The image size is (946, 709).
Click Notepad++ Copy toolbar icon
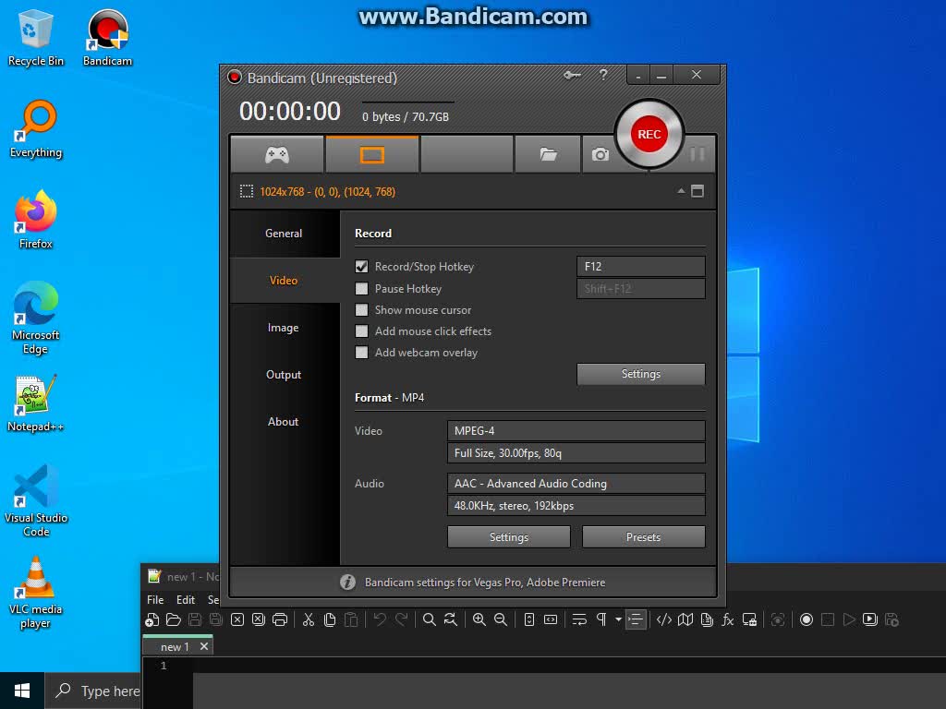[x=330, y=619]
